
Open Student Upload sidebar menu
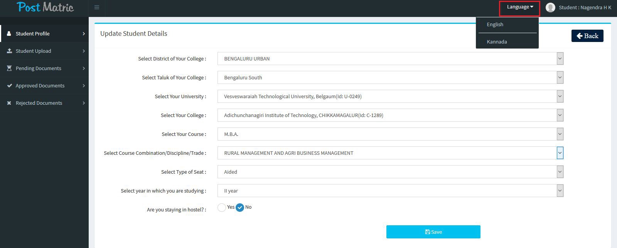pos(44,51)
